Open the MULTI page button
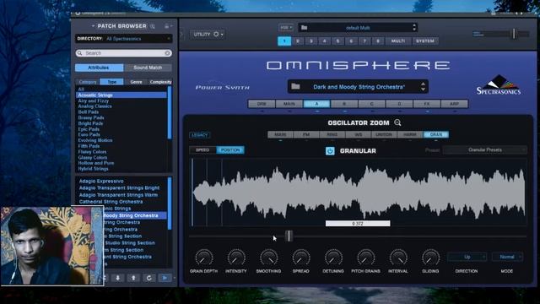The height and width of the screenshot is (304, 540). [398, 41]
